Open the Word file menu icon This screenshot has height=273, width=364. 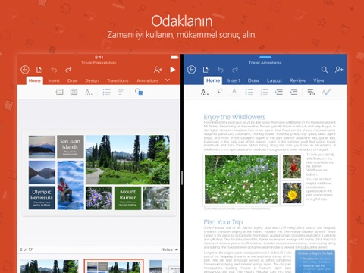(x=206, y=70)
